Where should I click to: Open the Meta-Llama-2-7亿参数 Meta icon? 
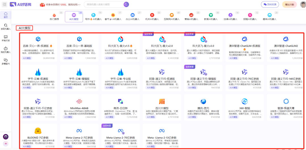tap(79, 131)
